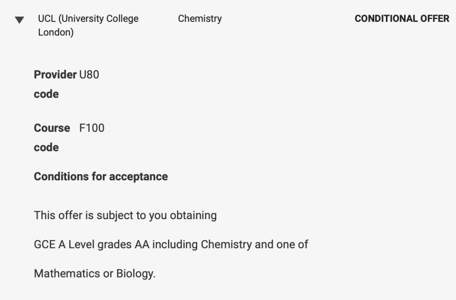Screen dimensions: 456x300
Task: Click the UCL (University College London) provider name
Action: coord(88,19)
